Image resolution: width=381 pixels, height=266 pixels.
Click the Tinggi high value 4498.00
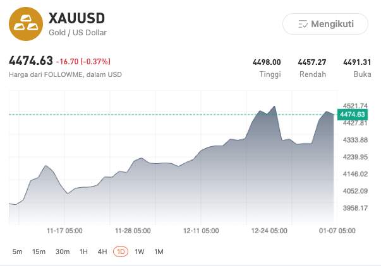click(x=266, y=62)
